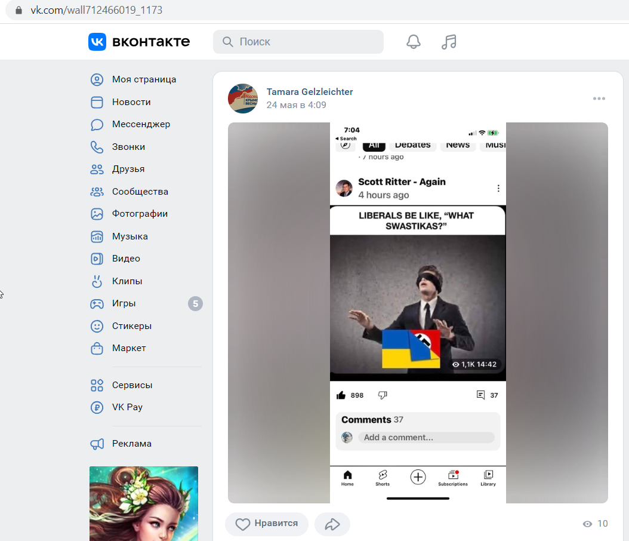The width and height of the screenshot is (629, 541).
Task: Click the Музыка sidebar icon
Action: click(97, 236)
